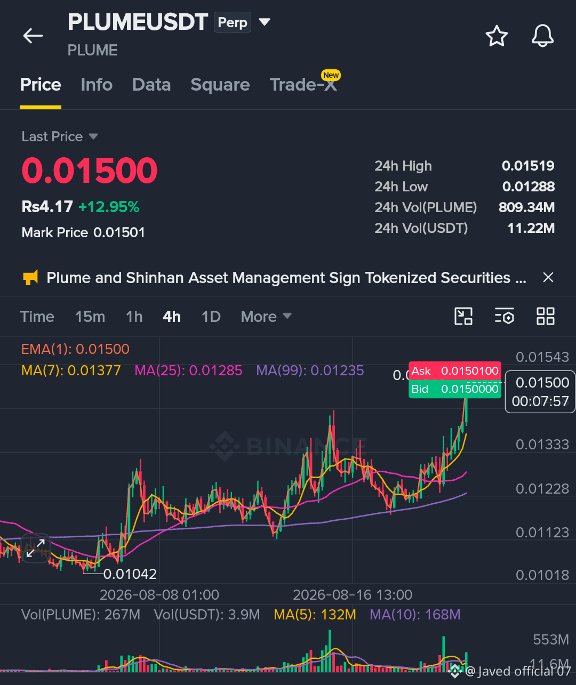Viewport: 576px width, 685px height.
Task: Click the Mark Price 0.01501 text
Action: [83, 232]
